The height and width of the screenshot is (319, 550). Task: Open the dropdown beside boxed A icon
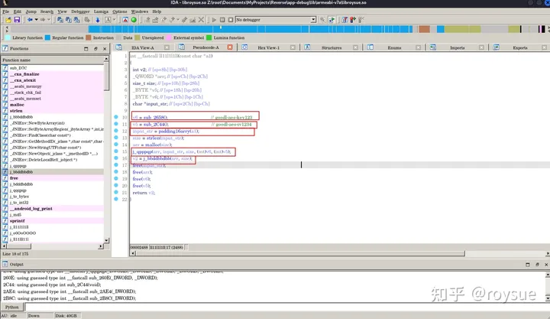tap(114, 20)
